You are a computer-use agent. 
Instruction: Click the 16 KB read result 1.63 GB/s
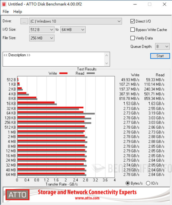[x=156, y=104]
